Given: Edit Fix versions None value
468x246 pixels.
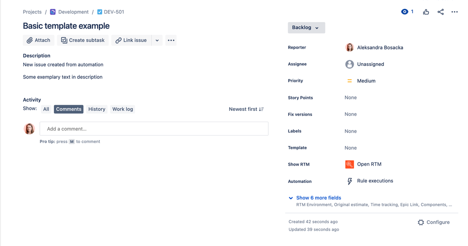Looking at the screenshot, I should click(350, 114).
